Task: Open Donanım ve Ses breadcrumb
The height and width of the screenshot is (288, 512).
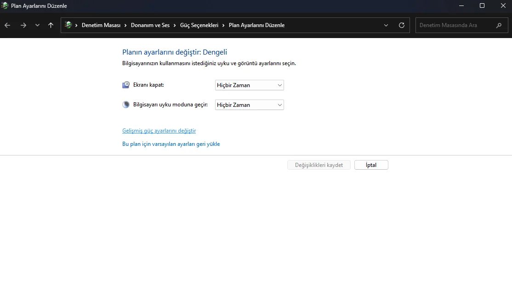Action: [150, 25]
